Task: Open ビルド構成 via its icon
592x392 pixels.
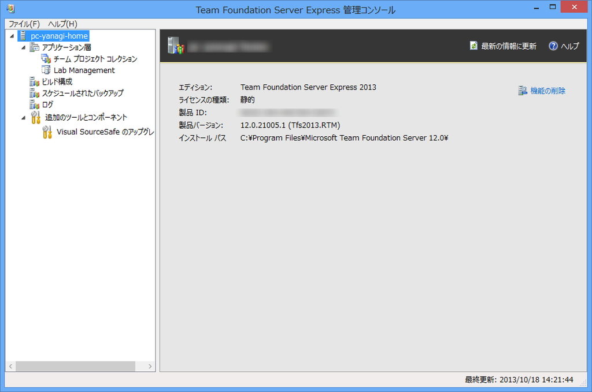Action: [34, 82]
